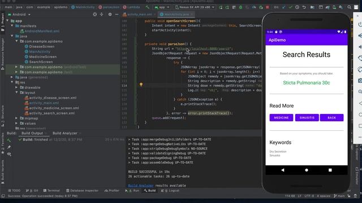362x203 pixels.
Task: Open the Profile app gauge icon
Action: 254,7
